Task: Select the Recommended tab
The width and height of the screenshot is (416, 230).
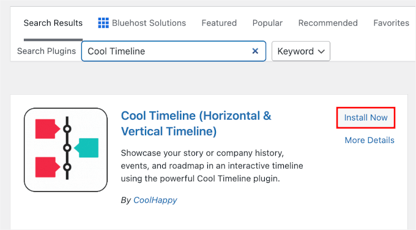Action: pyautogui.click(x=328, y=23)
